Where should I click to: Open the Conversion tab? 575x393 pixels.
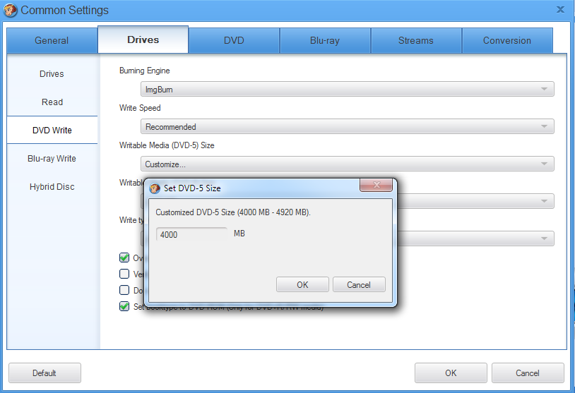tap(507, 40)
